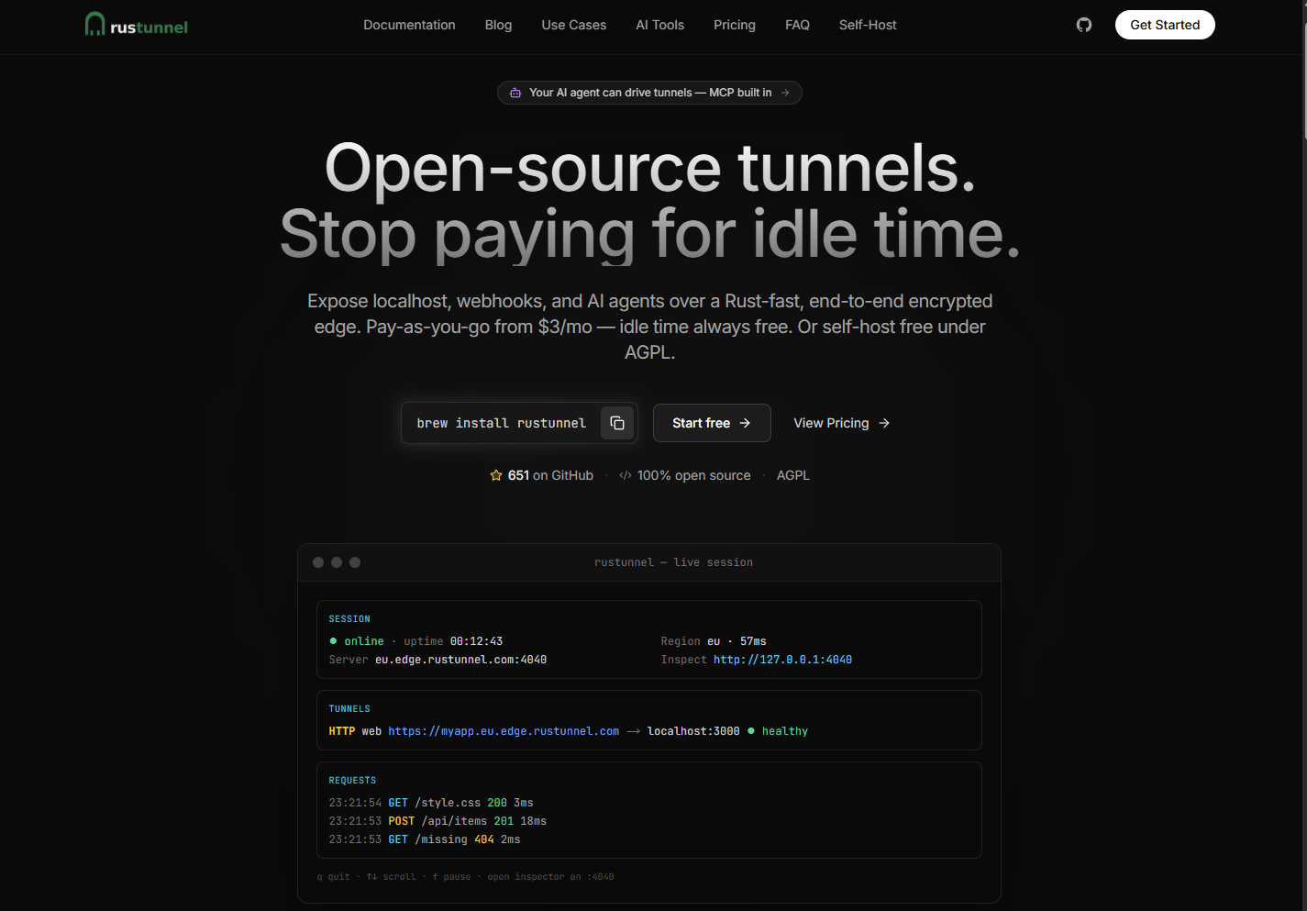The height and width of the screenshot is (911, 1307).
Task: Click the 'Stop paying for idle time.' headline
Action: click(650, 235)
